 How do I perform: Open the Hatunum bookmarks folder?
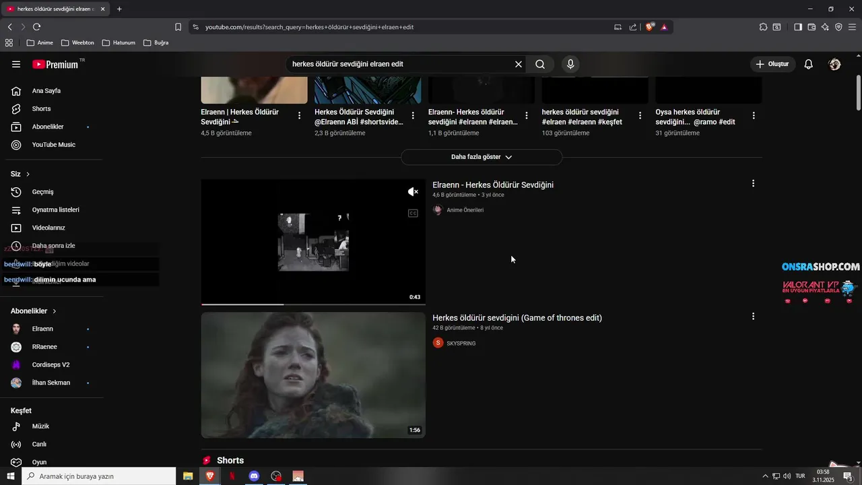pos(119,42)
